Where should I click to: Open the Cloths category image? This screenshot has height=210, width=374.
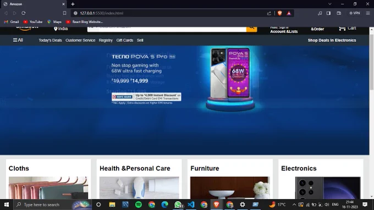click(48, 188)
